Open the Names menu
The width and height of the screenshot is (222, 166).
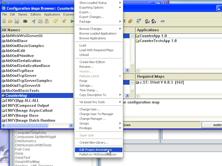point(23,15)
